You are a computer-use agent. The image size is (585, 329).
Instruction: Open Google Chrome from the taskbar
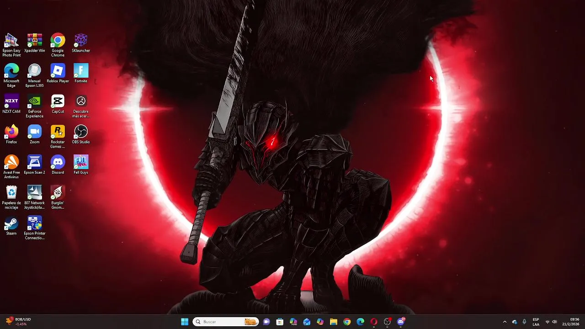pyautogui.click(x=347, y=322)
